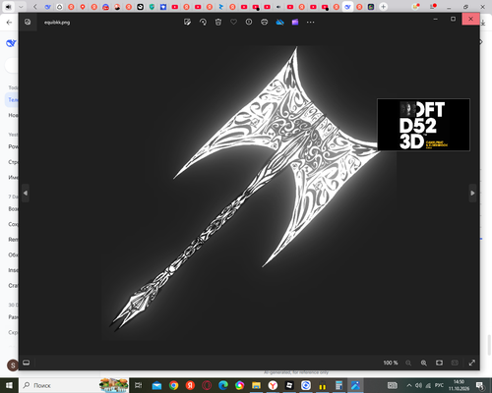Click the 100 % zoom level value

[391, 363]
